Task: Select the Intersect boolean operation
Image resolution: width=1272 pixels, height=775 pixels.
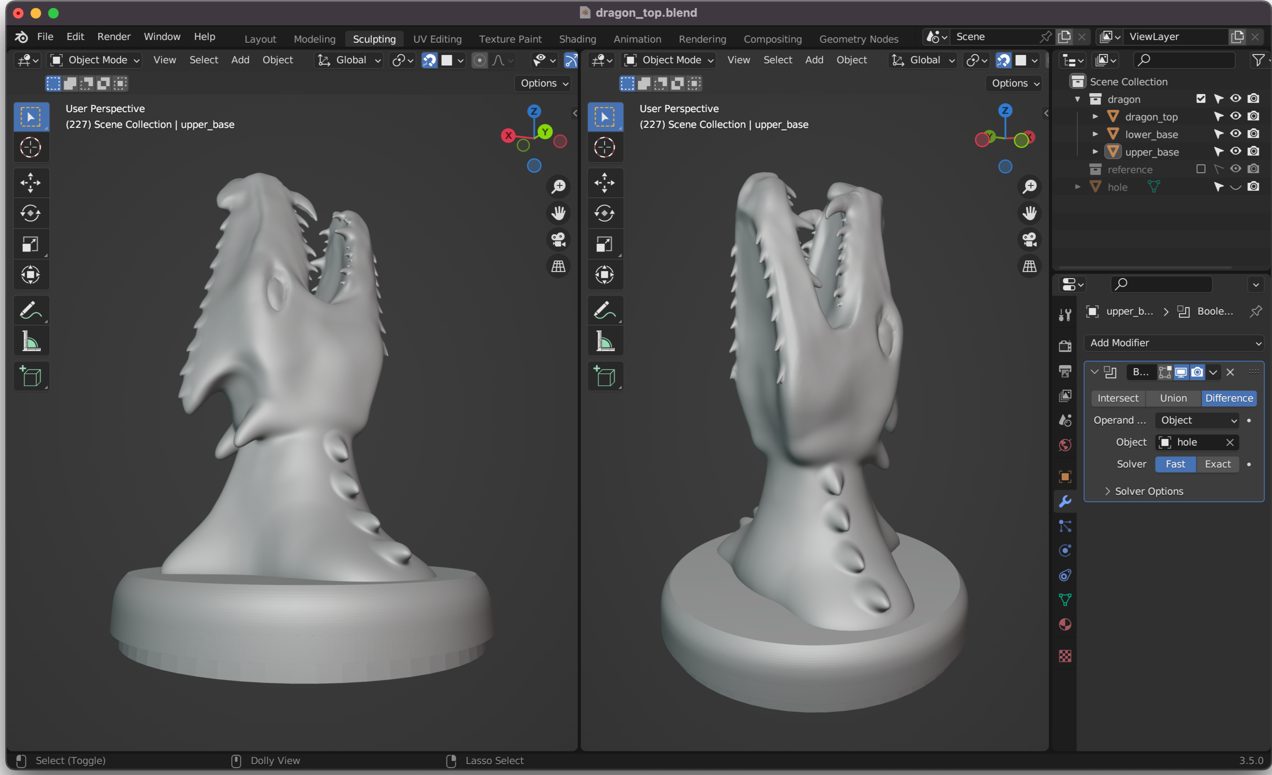Action: click(x=1118, y=398)
